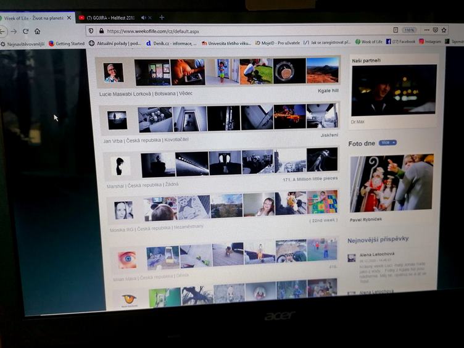464x348 pixels.
Task: Open the blue eye avatar profile
Action: click(127, 260)
